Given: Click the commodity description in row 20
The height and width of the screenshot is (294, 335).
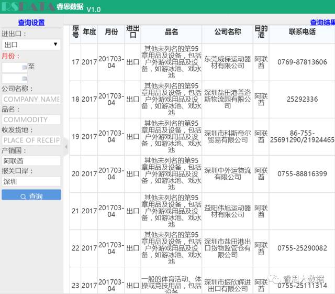Looking at the screenshot, I should coord(171,174).
